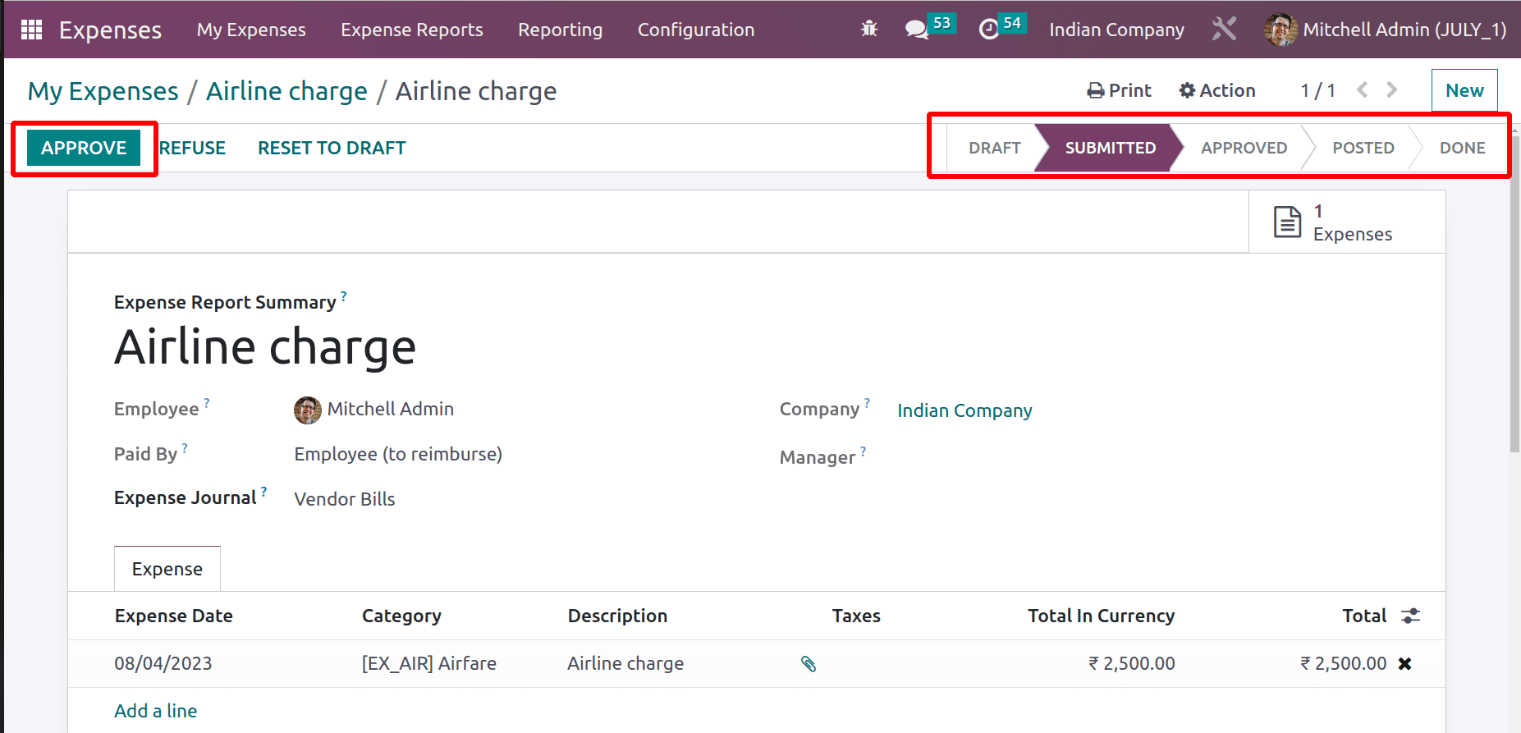Expand the Action menu
This screenshot has height=733, width=1521.
coord(1217,90)
